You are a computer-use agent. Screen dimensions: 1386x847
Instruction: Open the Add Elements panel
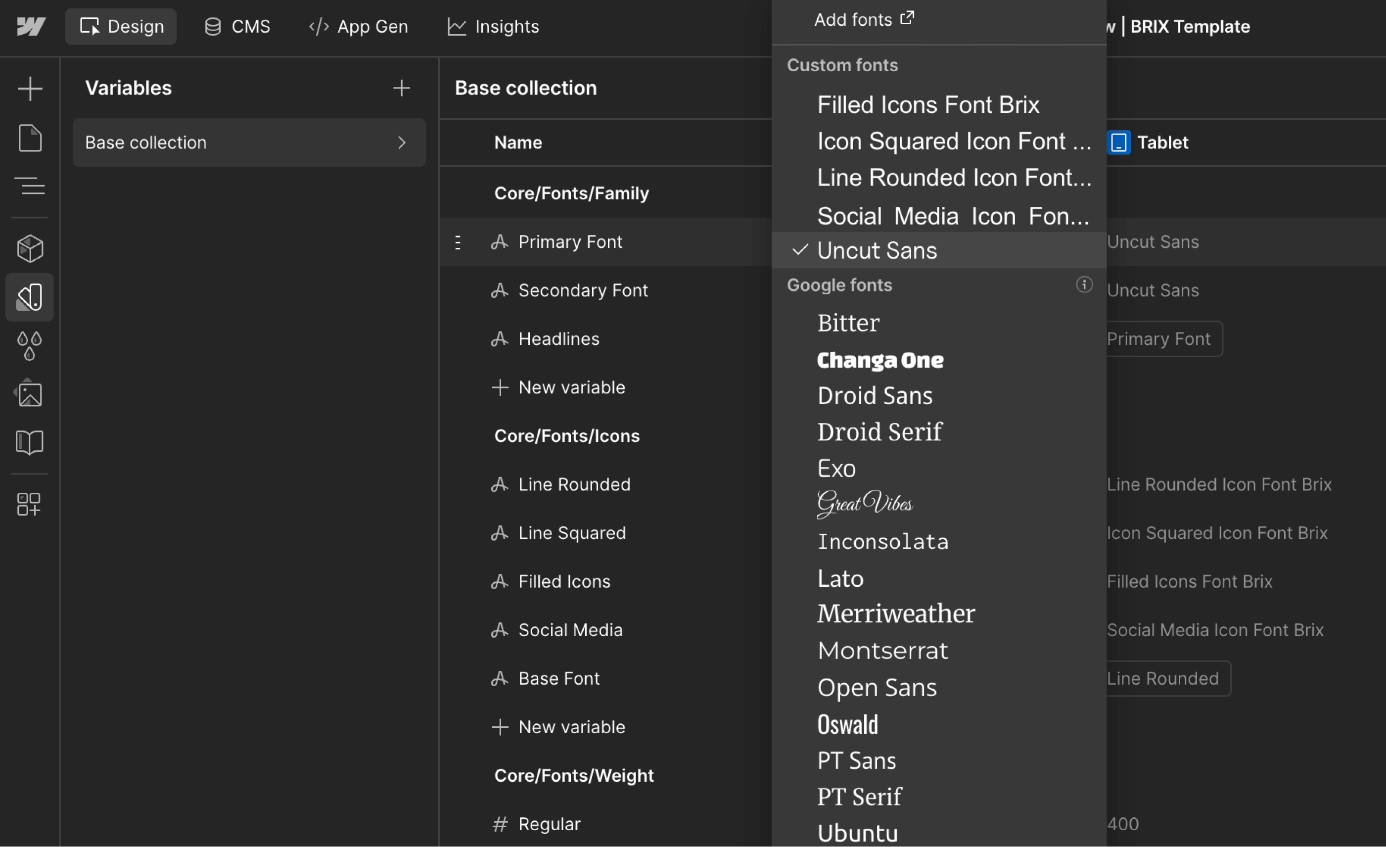29,89
